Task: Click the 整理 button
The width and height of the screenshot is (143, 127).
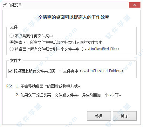Action: tap(99, 116)
